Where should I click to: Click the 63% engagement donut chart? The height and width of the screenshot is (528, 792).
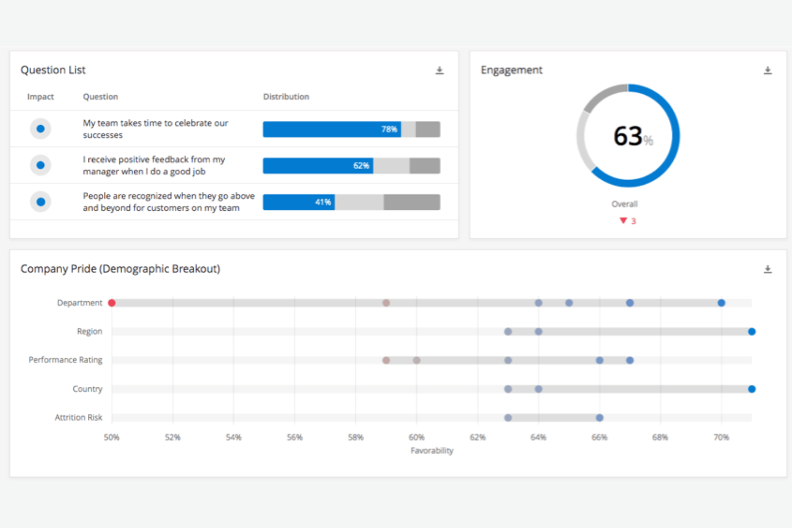(628, 136)
